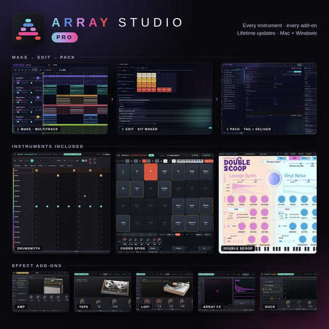Screen dimensions: 329x329
Task: Click the pink button in Drumsmyth's toolbar
Action: [86, 160]
